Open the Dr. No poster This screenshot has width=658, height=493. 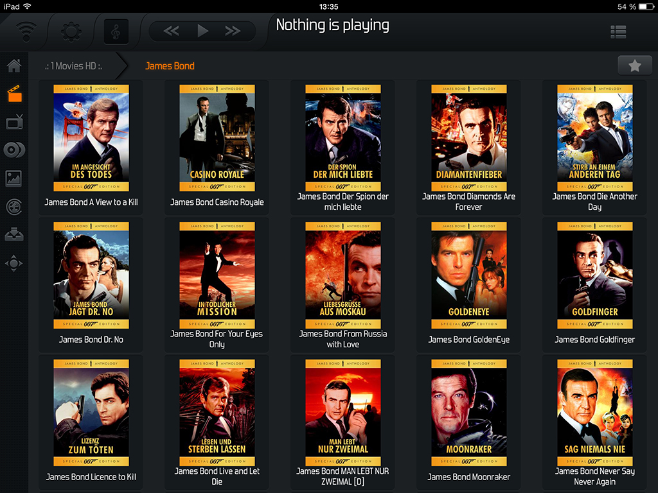tap(91, 275)
